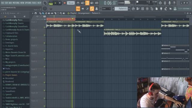This screenshot has width=192, height=108.
Task: Stop playback with the stop button
Action: (x=60, y=3)
